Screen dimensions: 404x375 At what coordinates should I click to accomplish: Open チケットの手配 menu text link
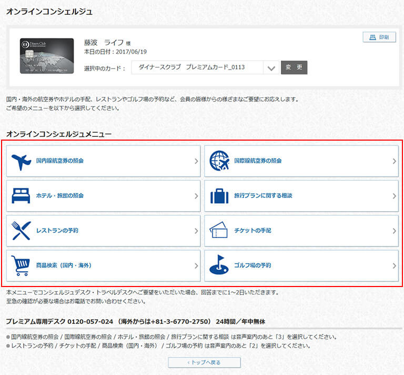click(252, 231)
